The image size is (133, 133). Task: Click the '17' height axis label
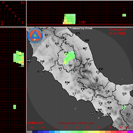click(3, 3)
